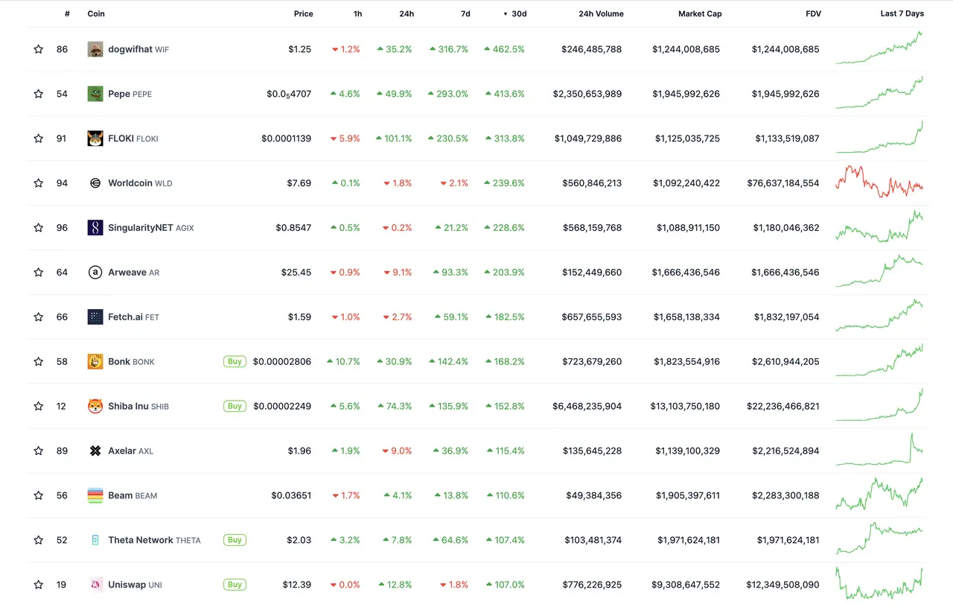Click the Axelar X logo icon
953x604 pixels.
coord(95,451)
